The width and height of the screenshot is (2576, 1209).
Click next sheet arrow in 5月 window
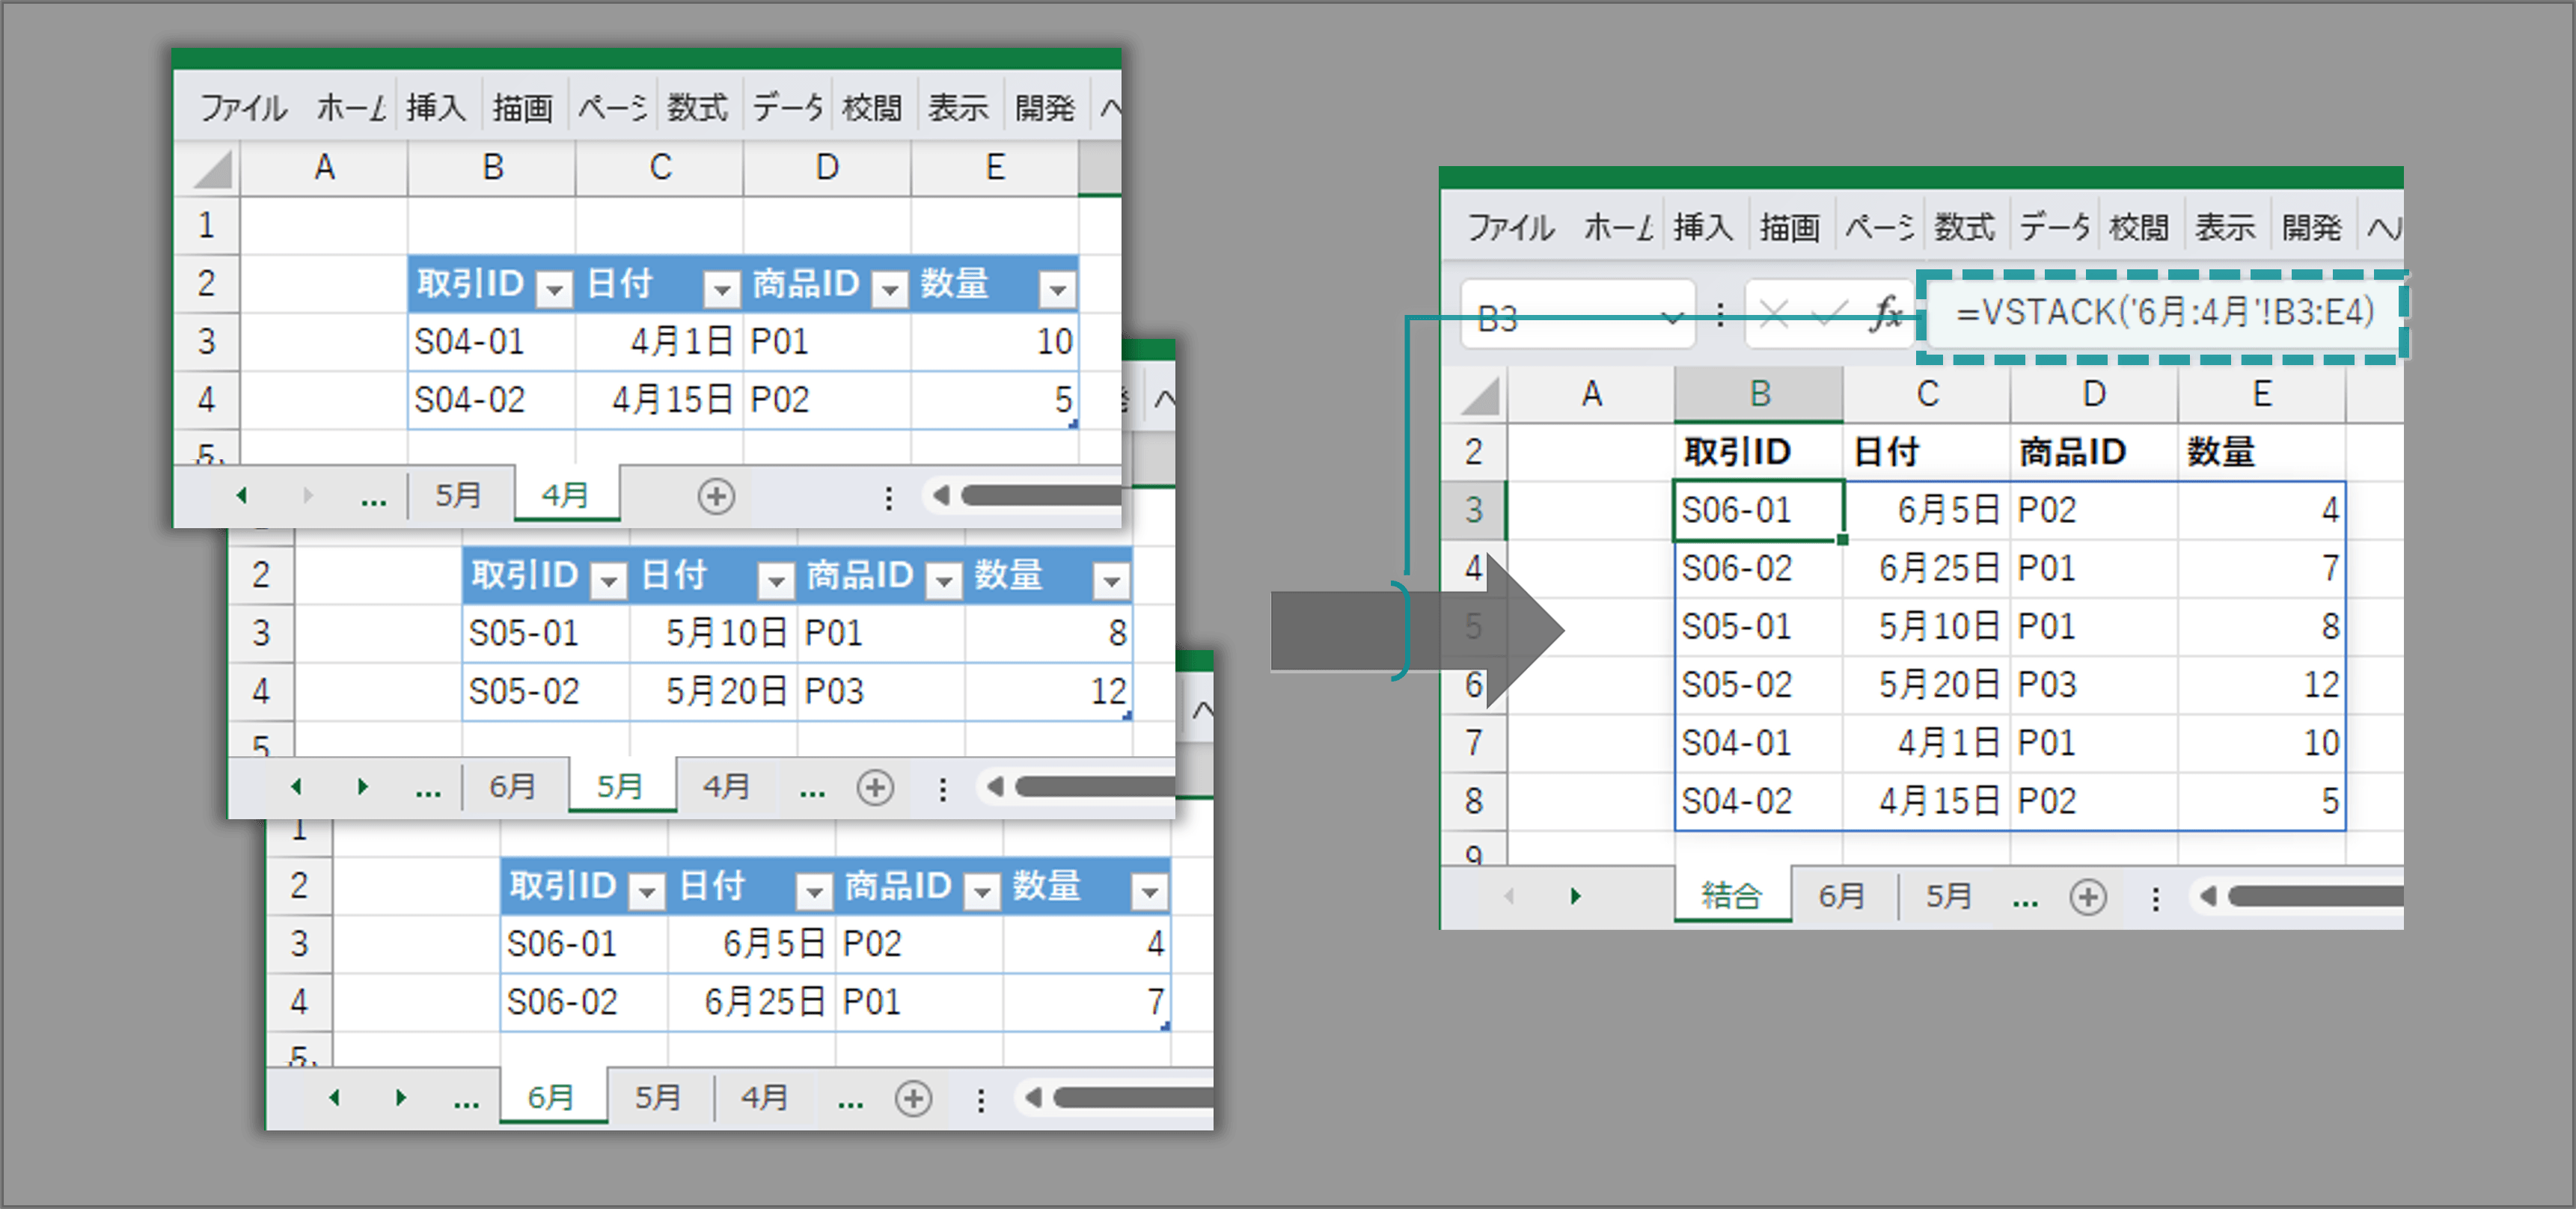coord(363,787)
